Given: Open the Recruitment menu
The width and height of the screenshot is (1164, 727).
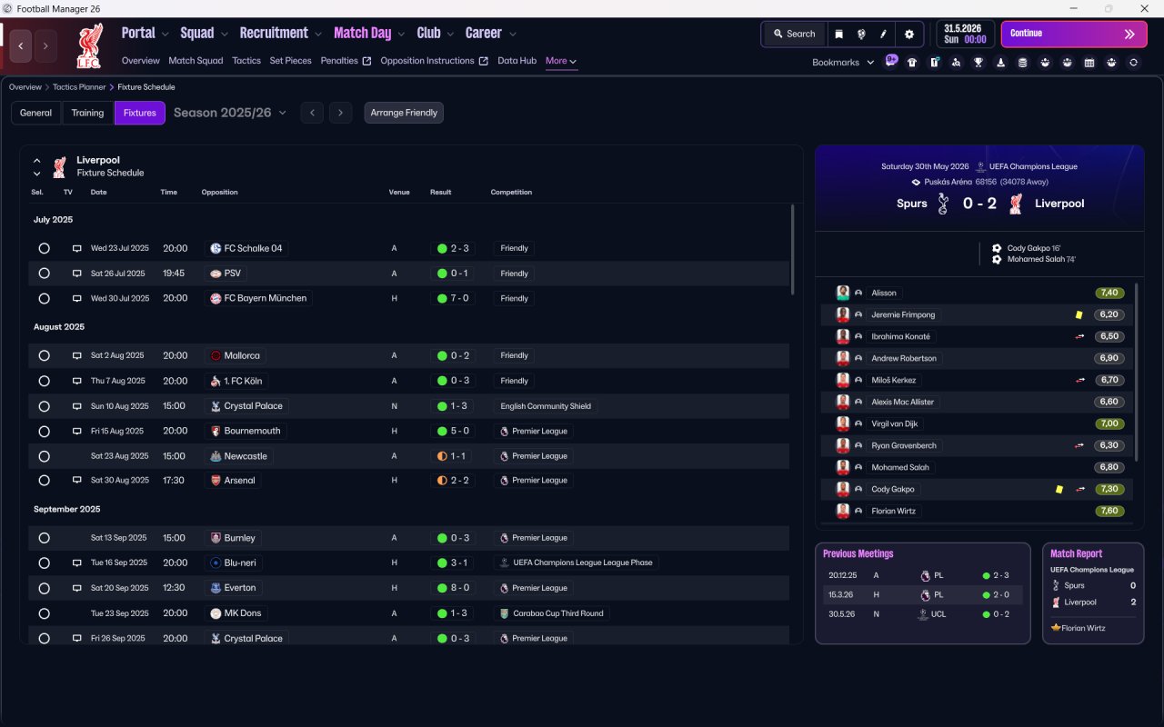Looking at the screenshot, I should [280, 33].
